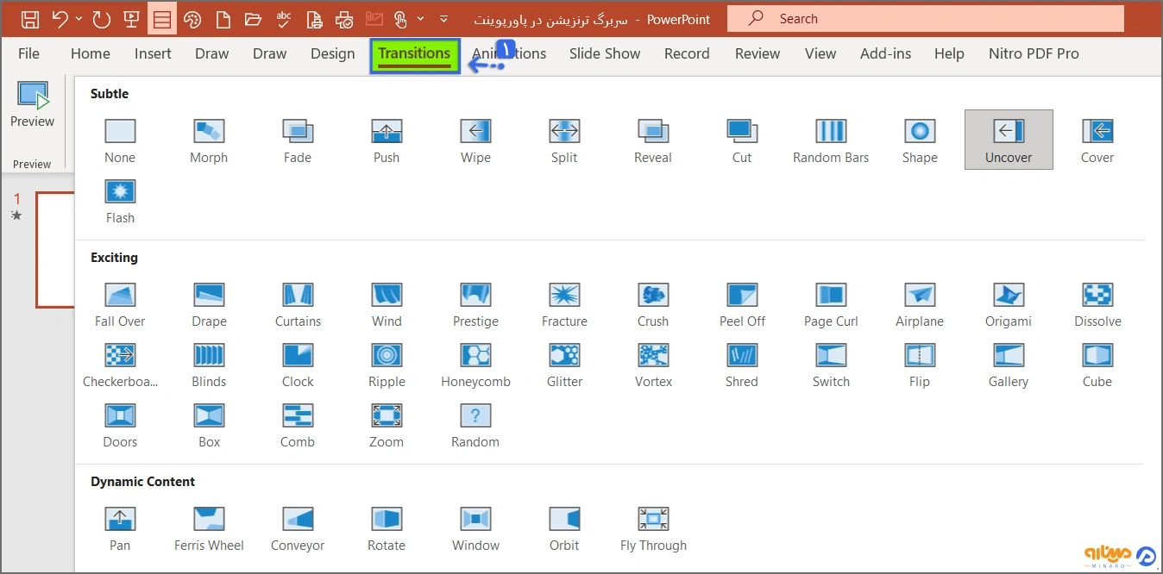The image size is (1163, 574).
Task: Switch to the Insert tab
Action: pos(153,53)
